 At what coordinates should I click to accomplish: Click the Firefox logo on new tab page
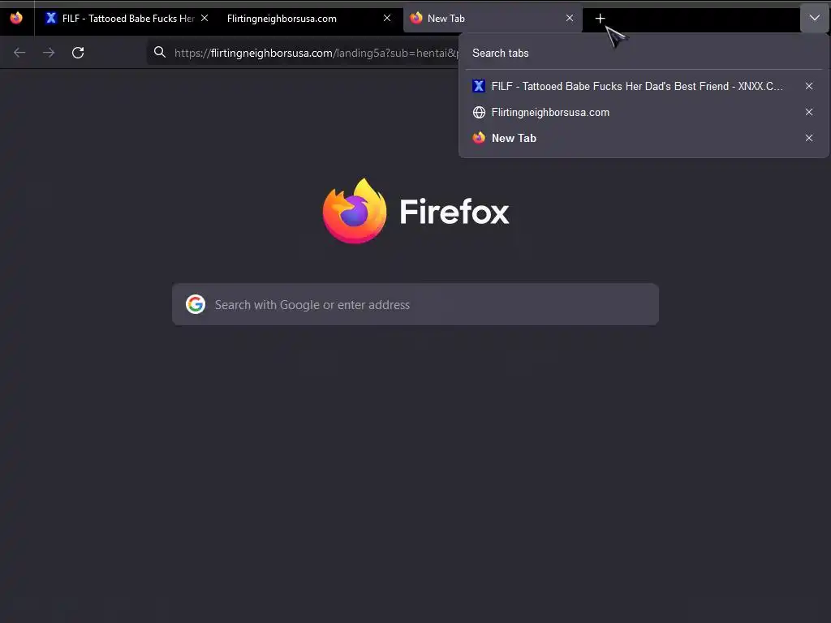coord(355,211)
